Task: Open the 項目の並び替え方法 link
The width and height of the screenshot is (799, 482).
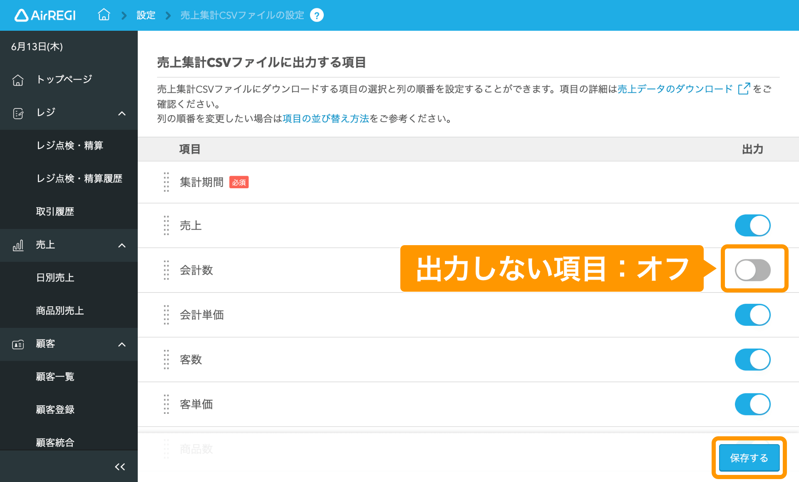Action: point(326,119)
